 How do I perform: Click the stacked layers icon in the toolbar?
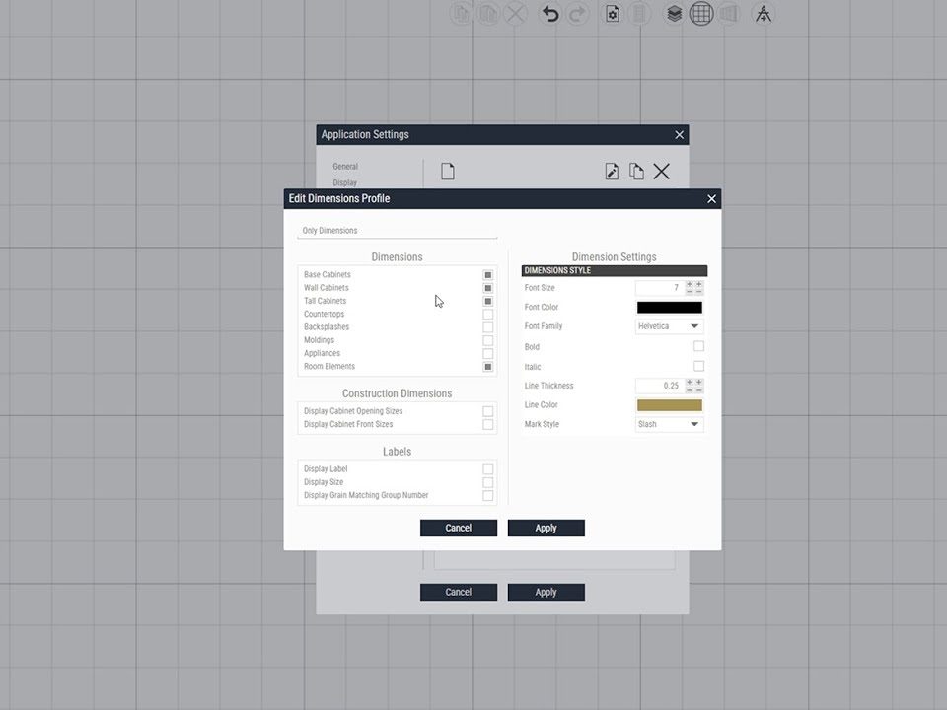[x=674, y=14]
